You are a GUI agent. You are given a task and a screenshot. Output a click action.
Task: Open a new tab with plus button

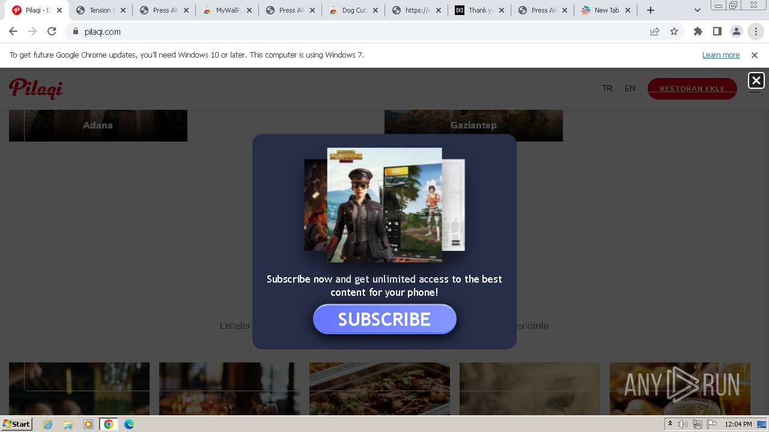651,10
